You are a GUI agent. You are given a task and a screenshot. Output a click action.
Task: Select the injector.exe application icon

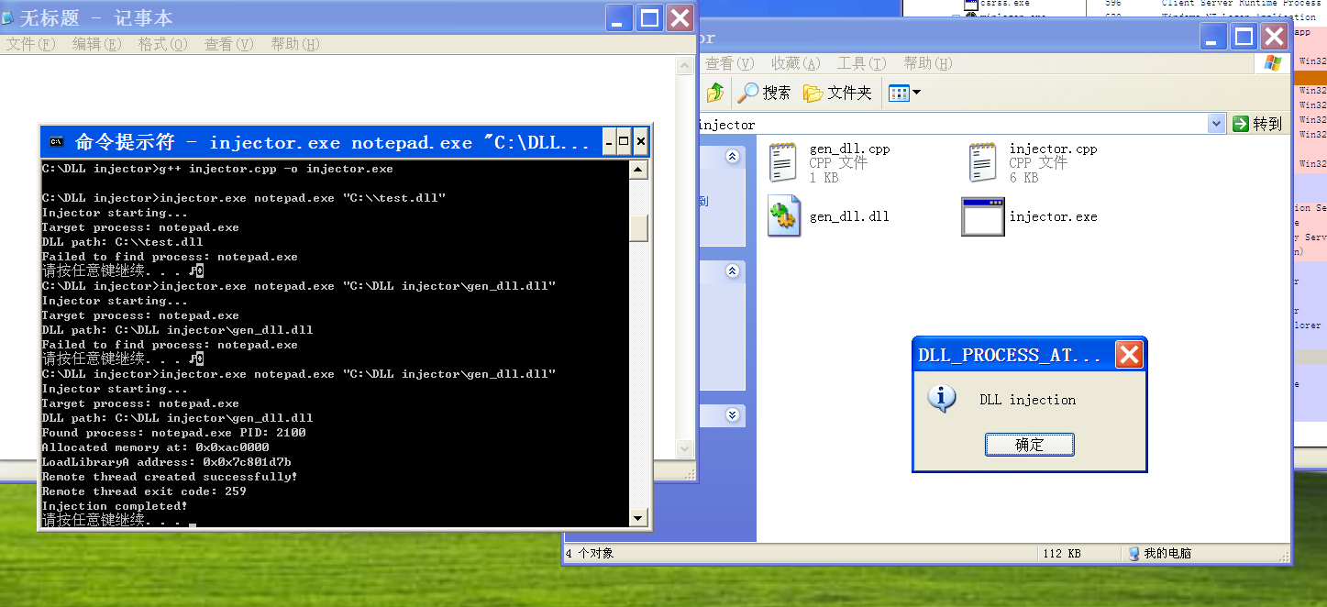coord(982,216)
